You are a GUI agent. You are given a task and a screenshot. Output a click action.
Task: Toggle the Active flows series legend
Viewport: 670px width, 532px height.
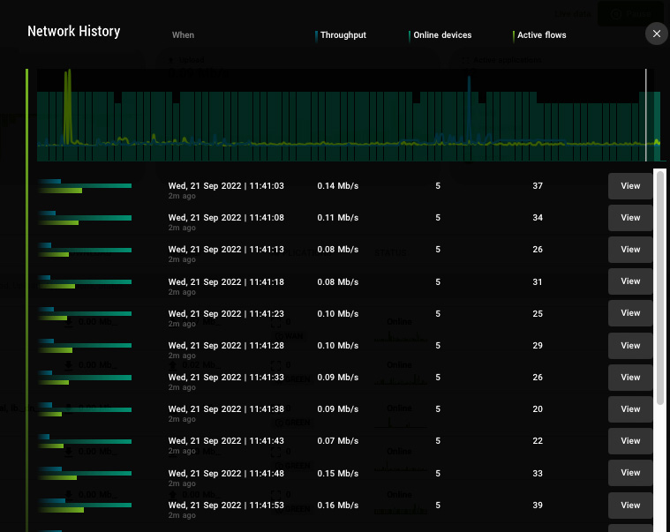(x=539, y=35)
